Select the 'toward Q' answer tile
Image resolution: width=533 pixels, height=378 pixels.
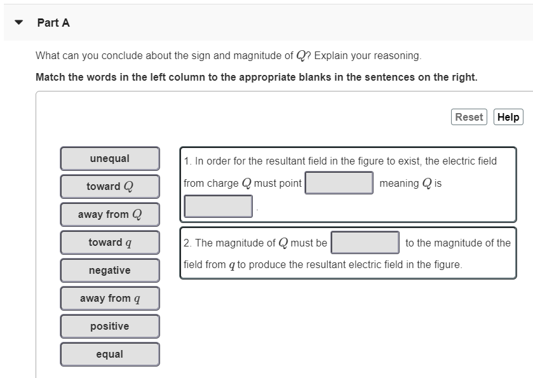coord(109,186)
